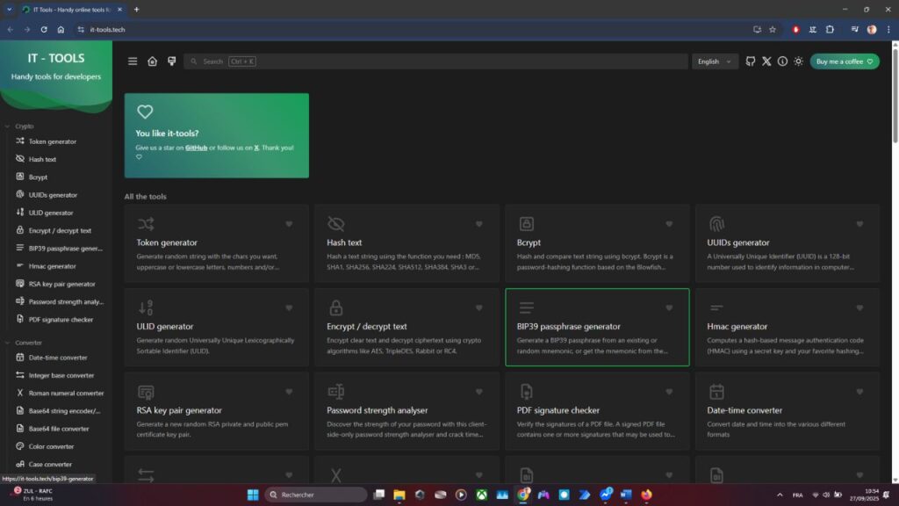The height and width of the screenshot is (506, 899).
Task: Open Date-time converter from sidebar
Action: click(x=58, y=358)
